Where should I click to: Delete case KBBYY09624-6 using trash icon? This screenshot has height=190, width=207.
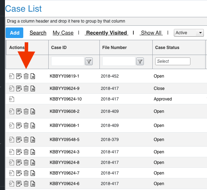pos(26,184)
